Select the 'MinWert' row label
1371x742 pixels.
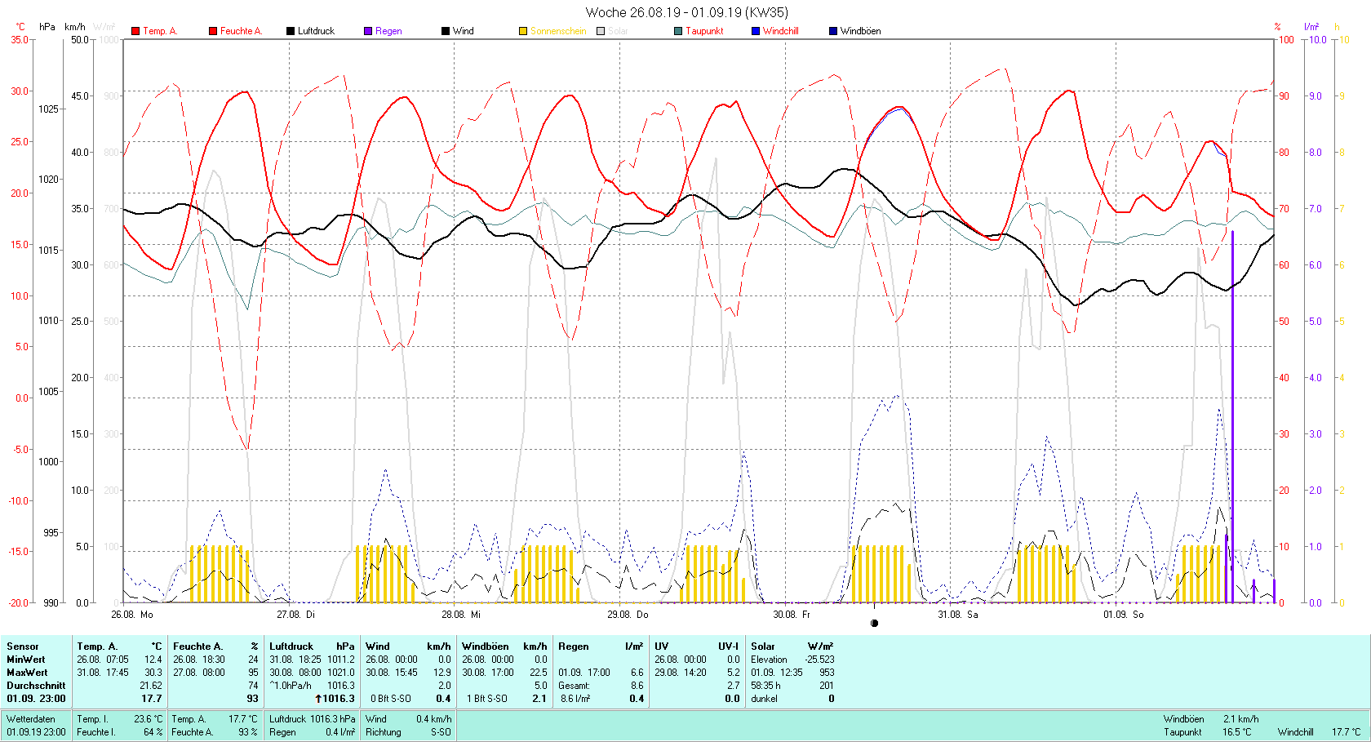point(26,660)
